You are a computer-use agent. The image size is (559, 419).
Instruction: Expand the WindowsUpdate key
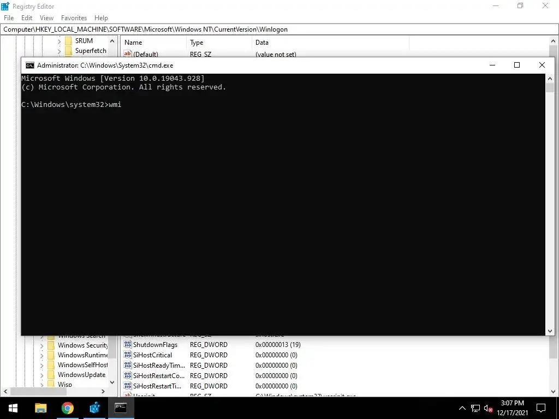click(41, 375)
